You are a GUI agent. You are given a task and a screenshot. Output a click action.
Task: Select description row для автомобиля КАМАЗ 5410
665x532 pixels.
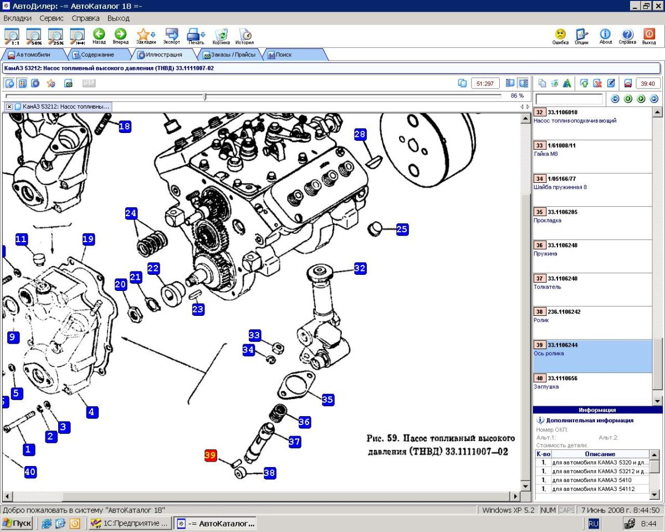point(593,480)
